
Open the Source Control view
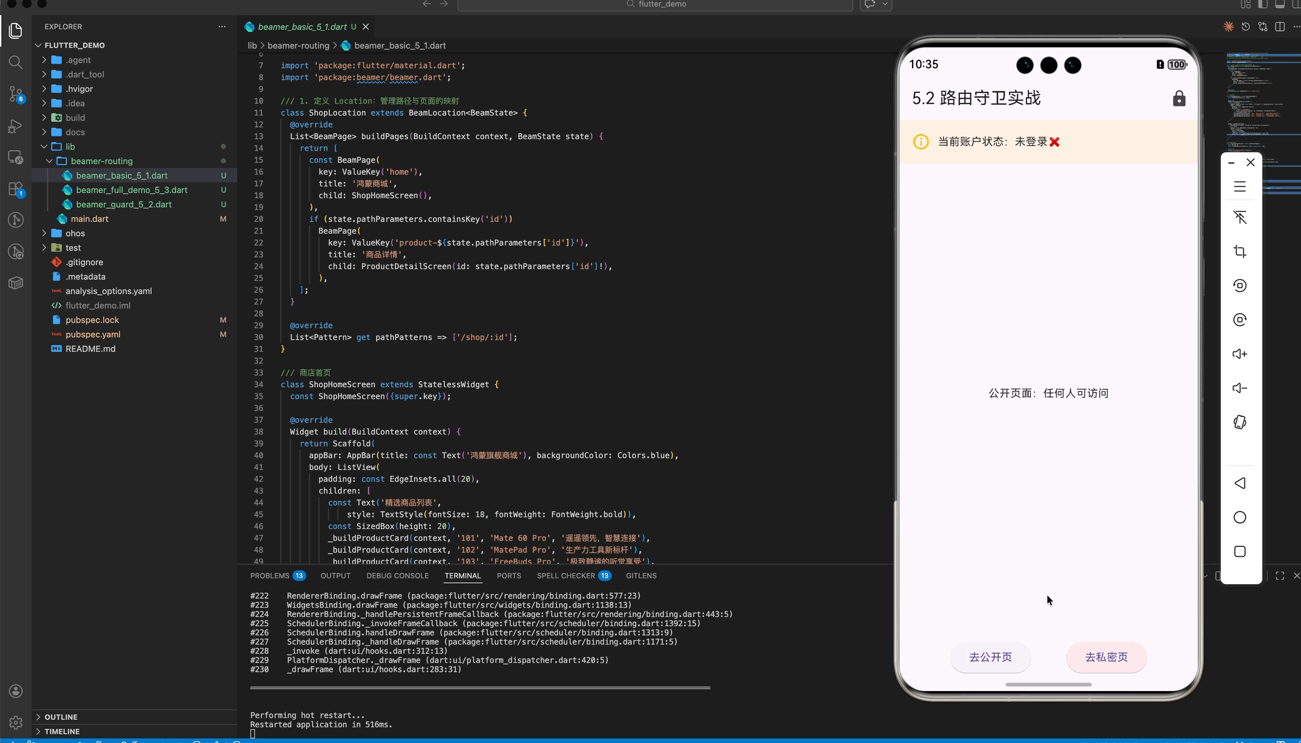click(16, 94)
